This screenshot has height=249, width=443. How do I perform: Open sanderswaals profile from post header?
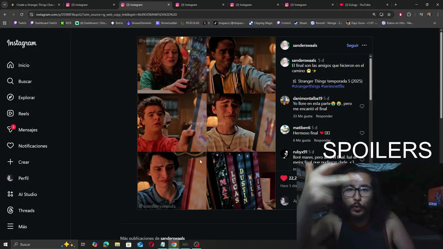(x=305, y=45)
